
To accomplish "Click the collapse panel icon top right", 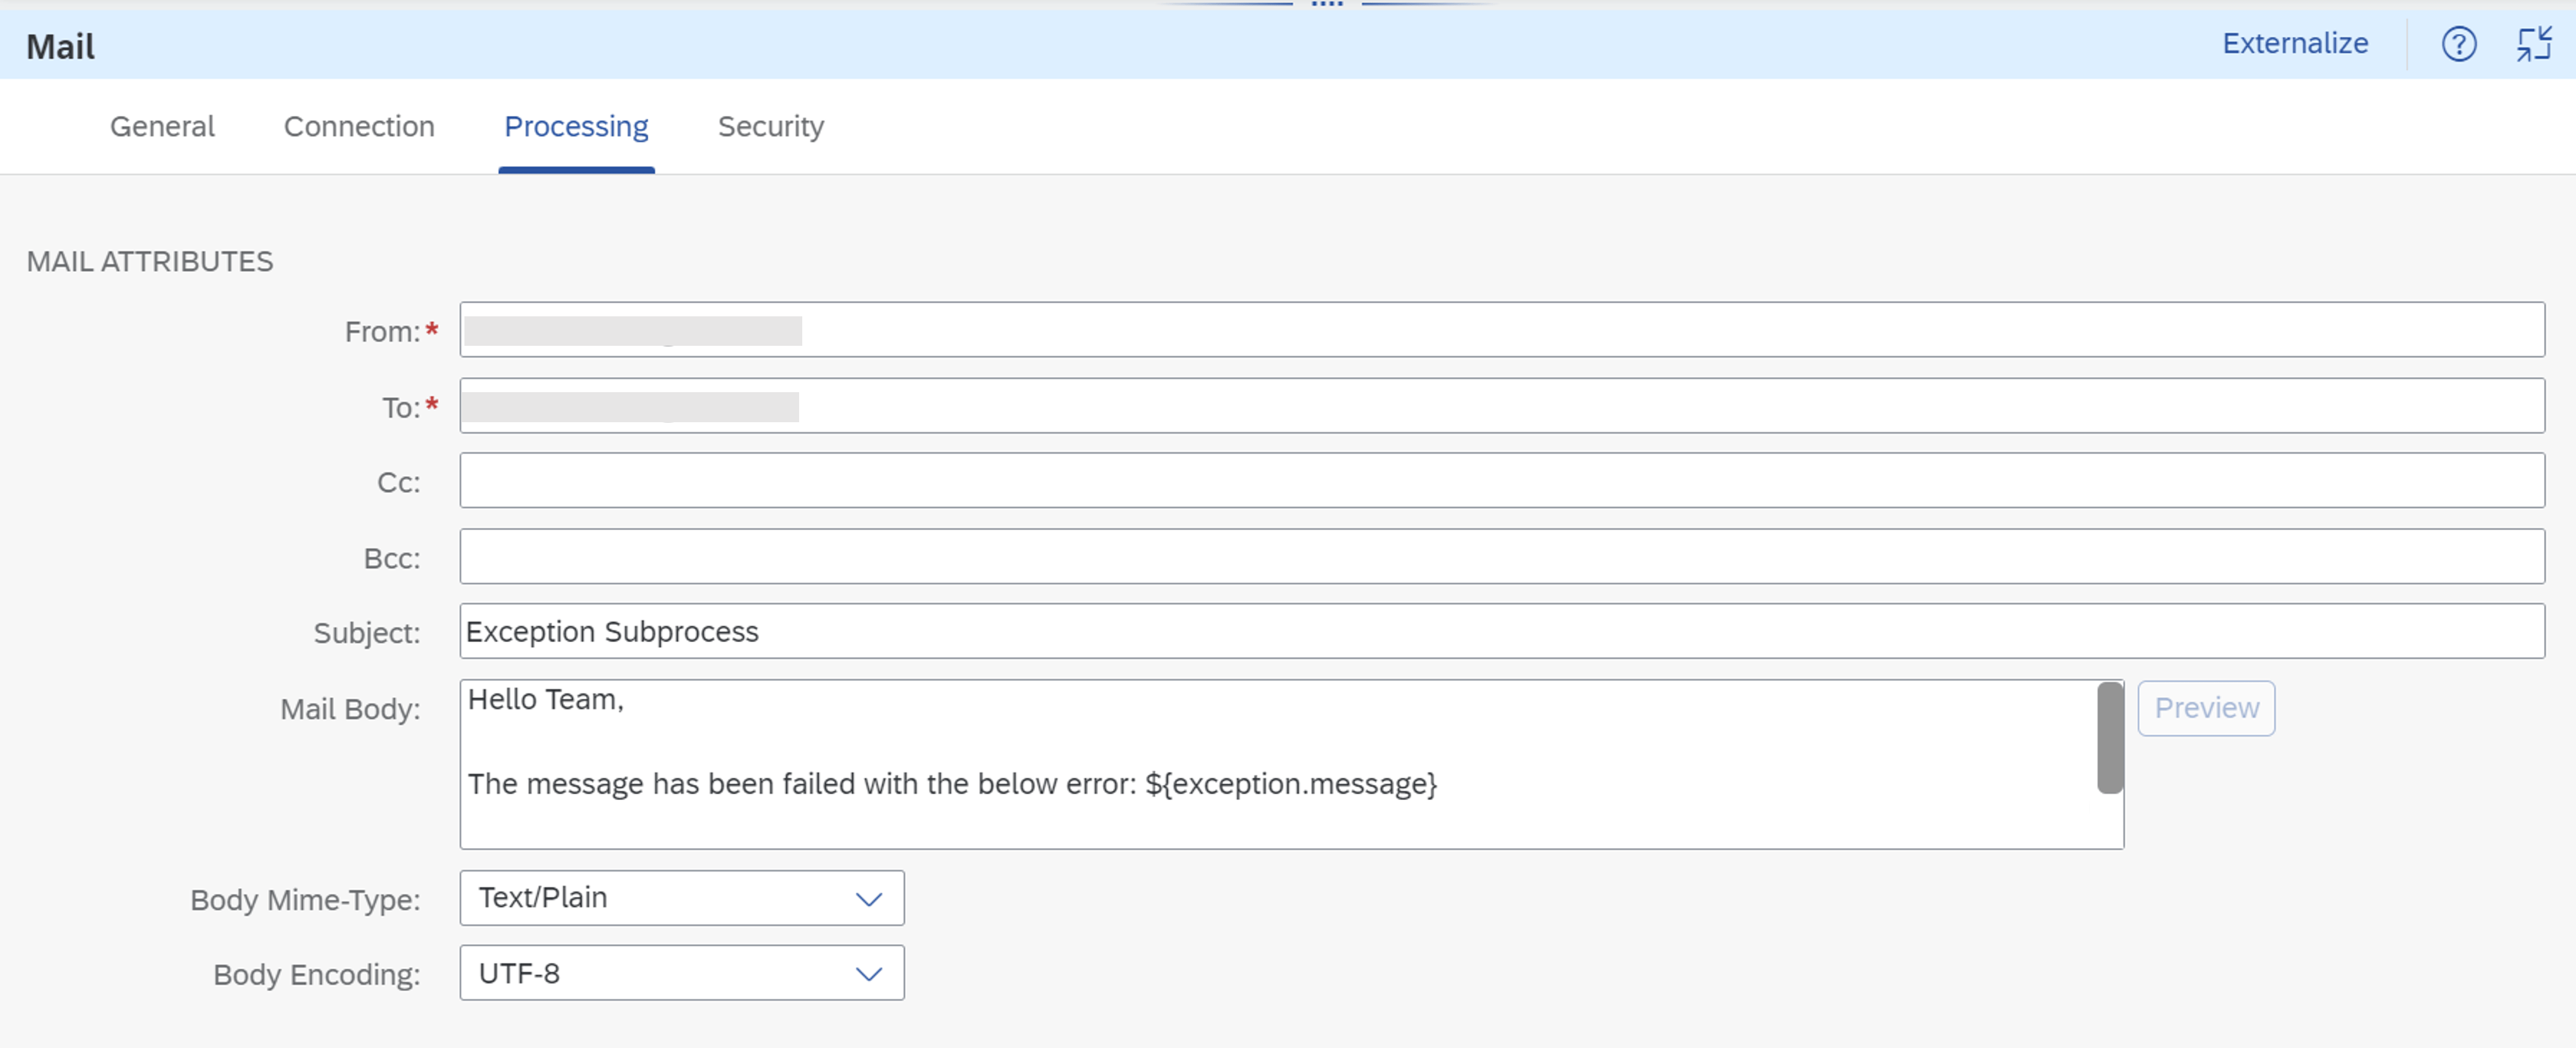I will (x=2534, y=43).
